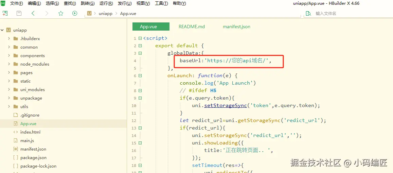The width and height of the screenshot is (393, 173).
Task: Click the save file toolbar icon
Action: pos(19,13)
